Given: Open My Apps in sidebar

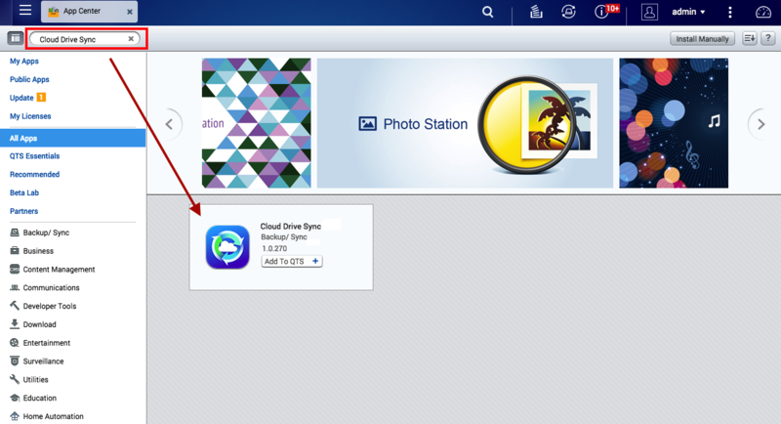Looking at the screenshot, I should pos(23,62).
